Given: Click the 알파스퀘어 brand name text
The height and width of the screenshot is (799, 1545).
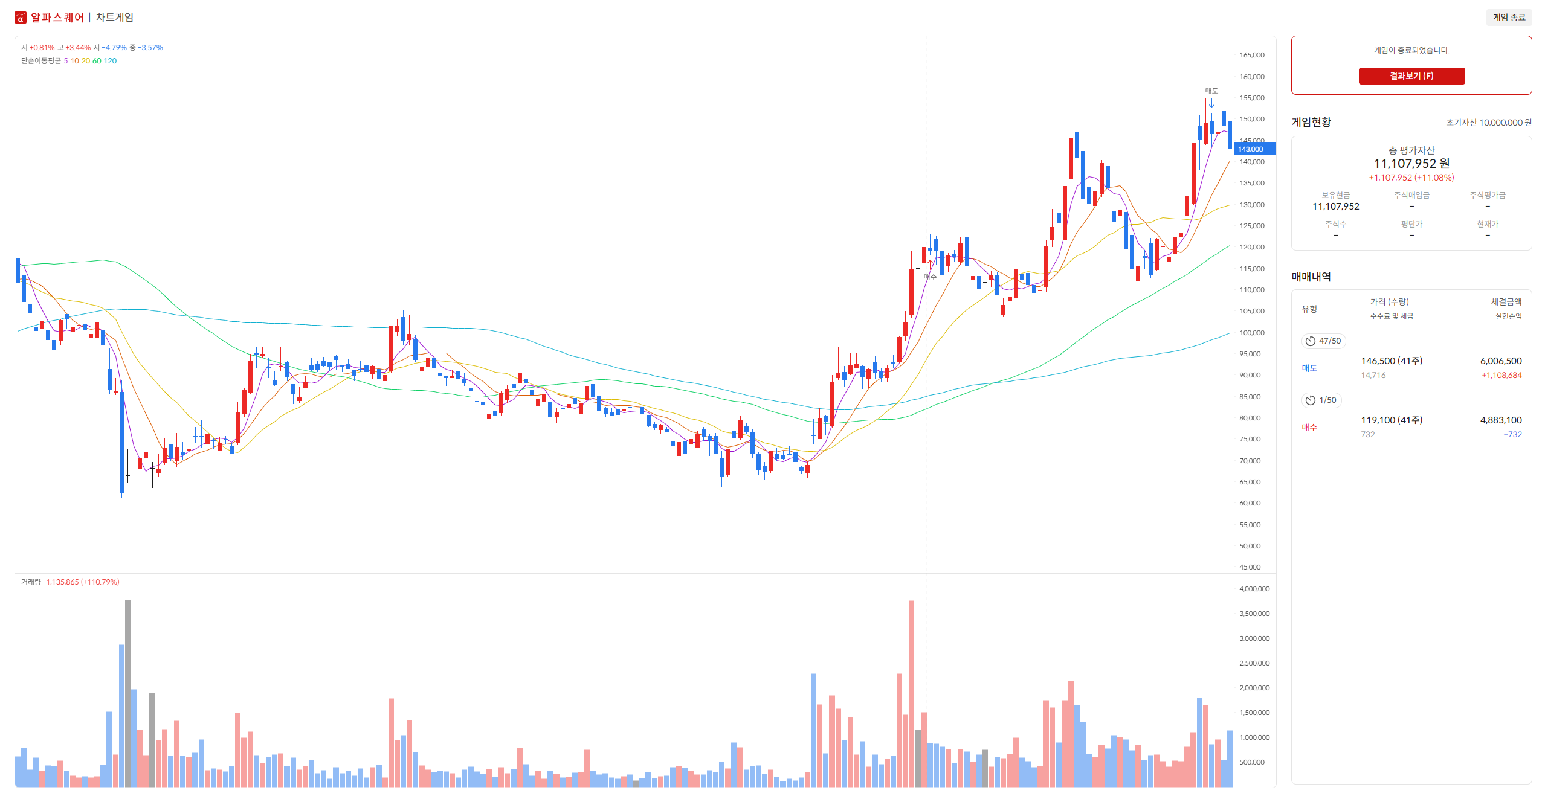Looking at the screenshot, I should (57, 18).
